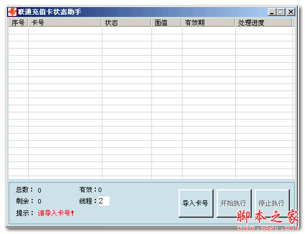The image size is (305, 234).
Task: Click the 总数 label
Action: point(25,190)
